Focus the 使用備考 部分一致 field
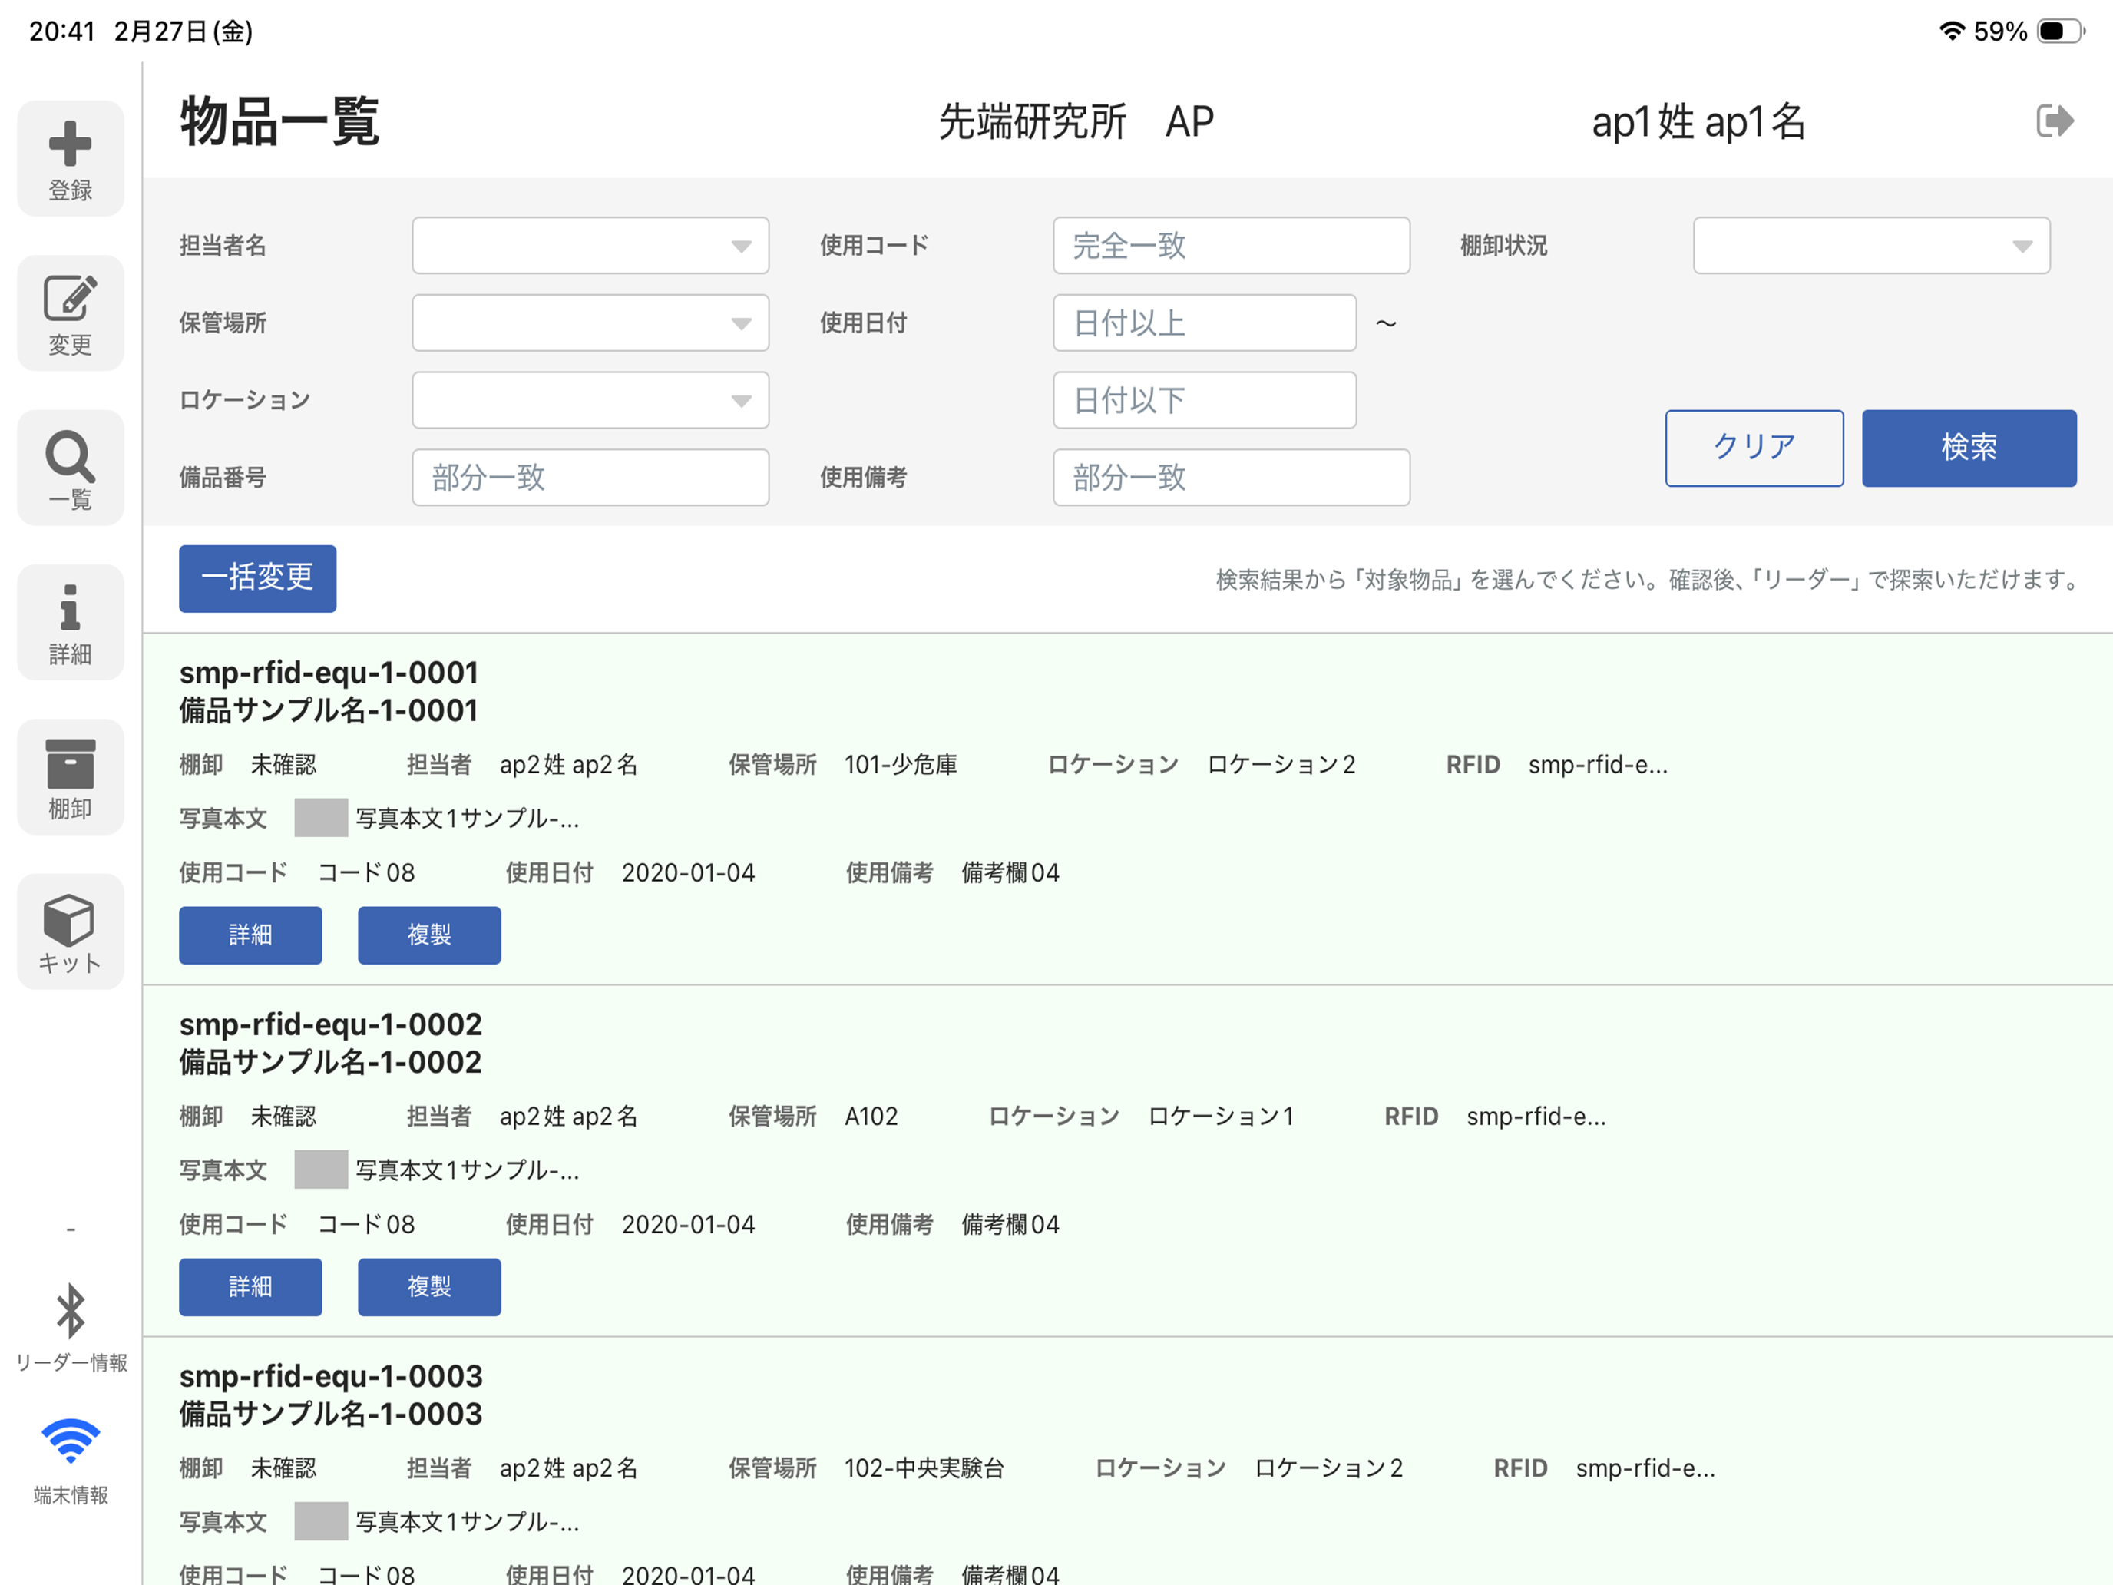Screen dimensions: 2113x1585 click(1232, 478)
